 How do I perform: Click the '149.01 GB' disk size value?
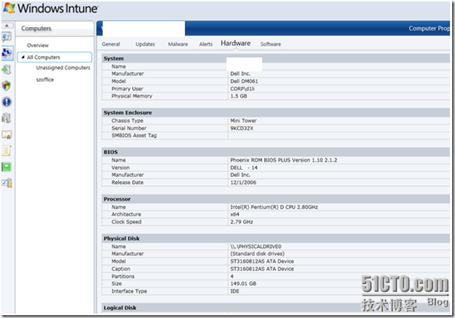tap(243, 284)
